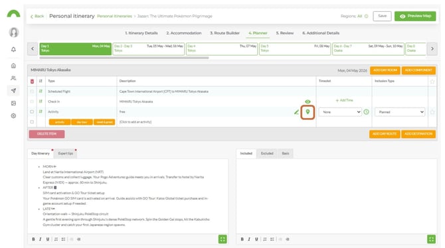Open the paper plane itineraries icon
This screenshot has height=248, width=445.
[x=13, y=91]
